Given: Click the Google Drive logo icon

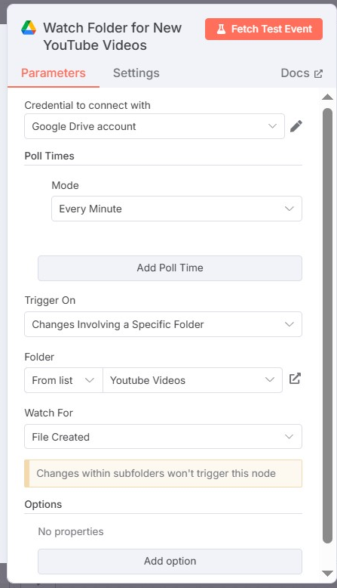Looking at the screenshot, I should point(29,28).
